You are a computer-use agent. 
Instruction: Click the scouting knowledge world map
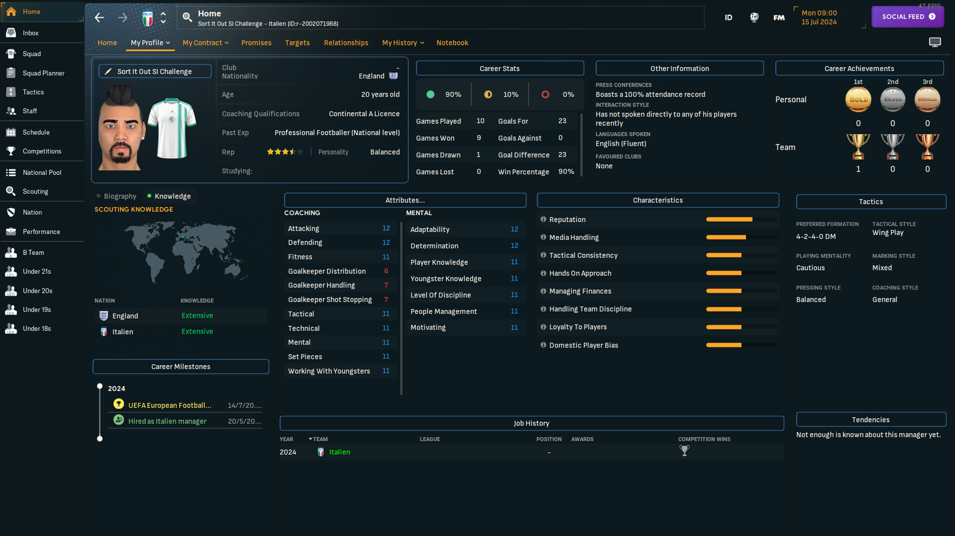point(183,252)
